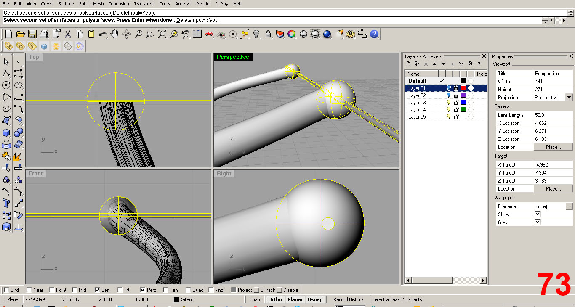Toggle the Ortho status button
Viewport: 575px width, 307px height.
click(x=275, y=299)
